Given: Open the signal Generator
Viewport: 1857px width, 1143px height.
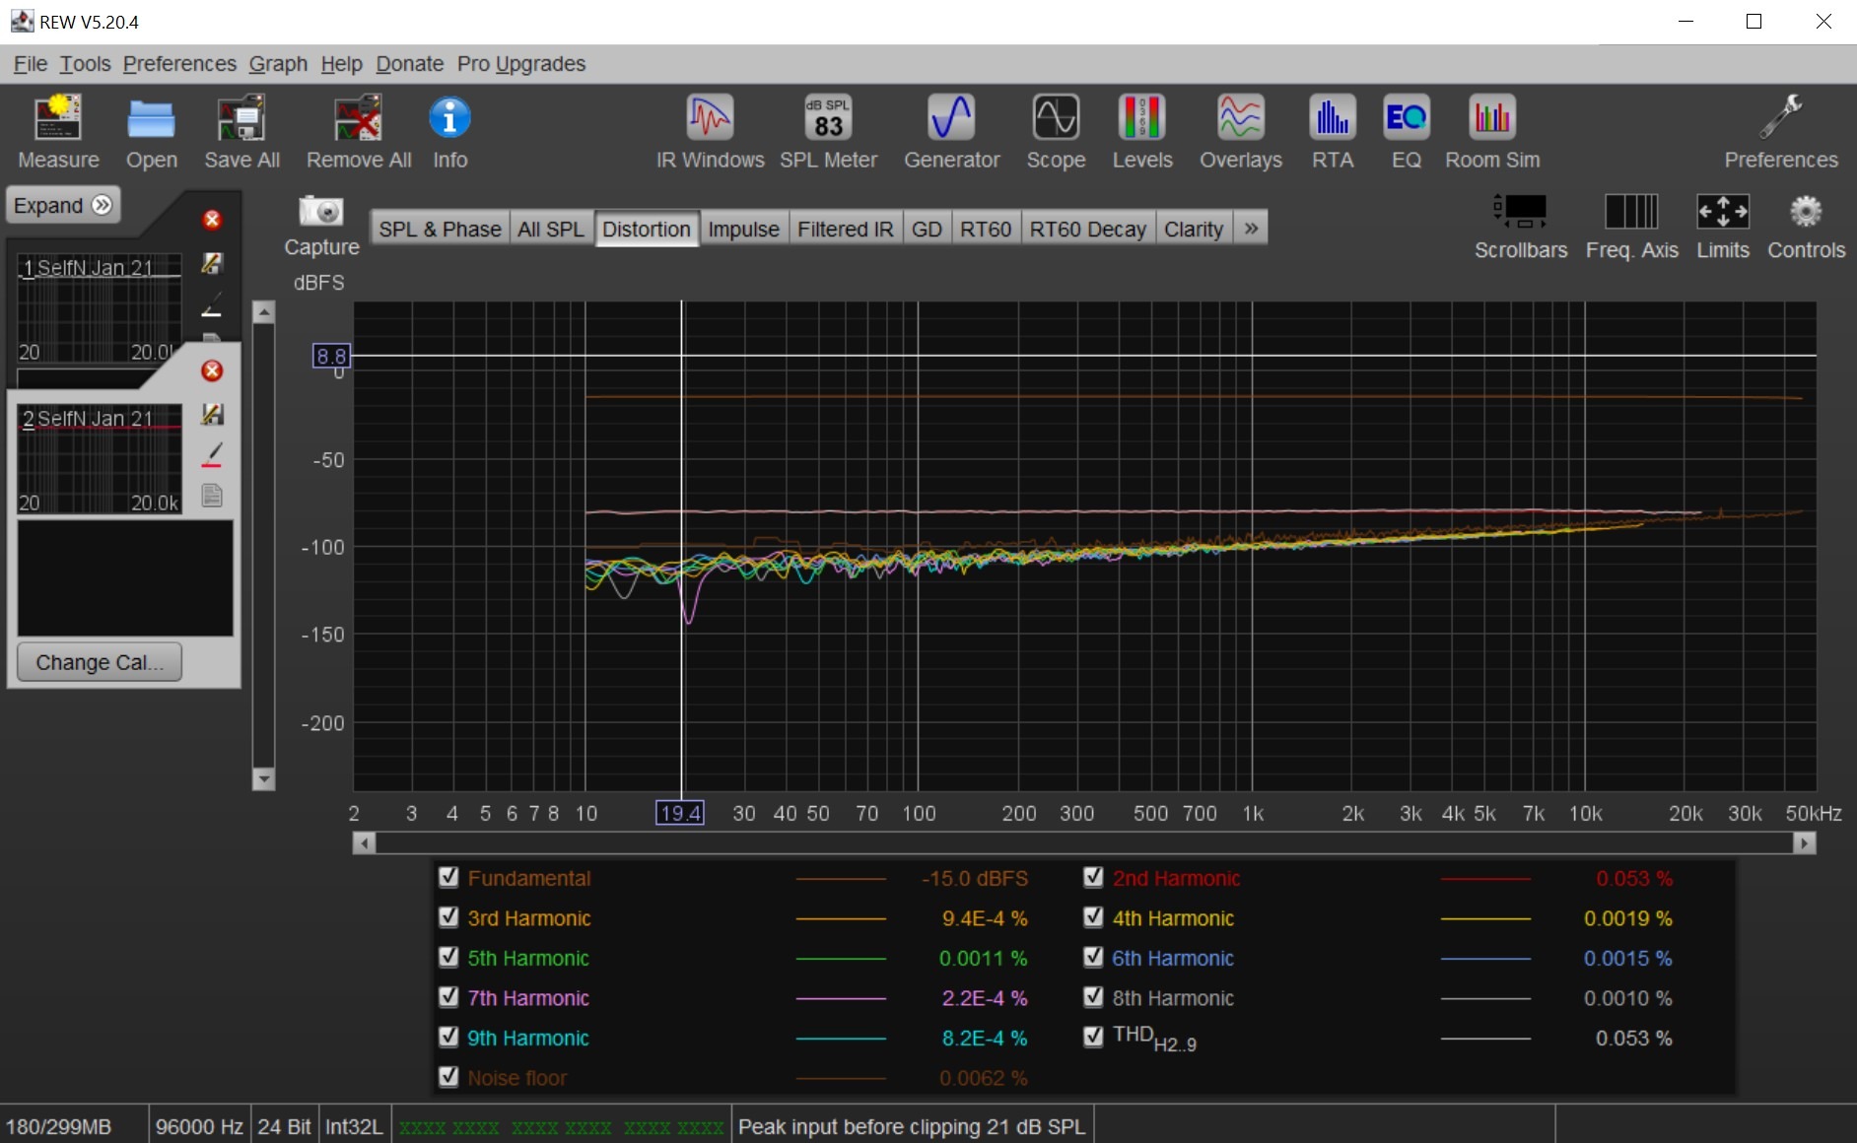Looking at the screenshot, I should point(951,118).
